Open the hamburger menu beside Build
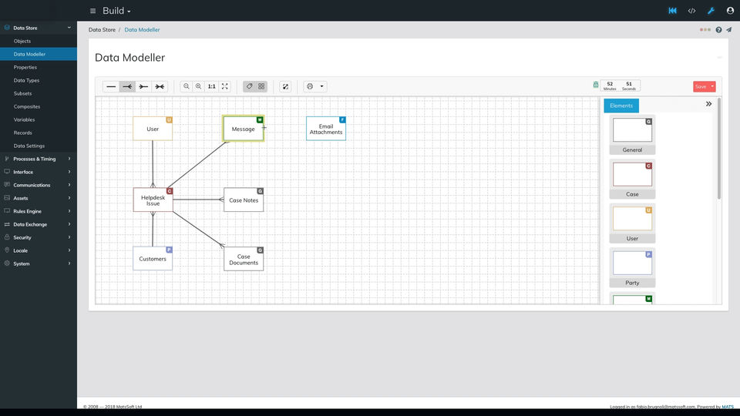740x416 pixels. 93,11
